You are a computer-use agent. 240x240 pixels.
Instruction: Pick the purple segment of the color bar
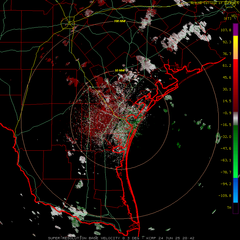(235, 30)
